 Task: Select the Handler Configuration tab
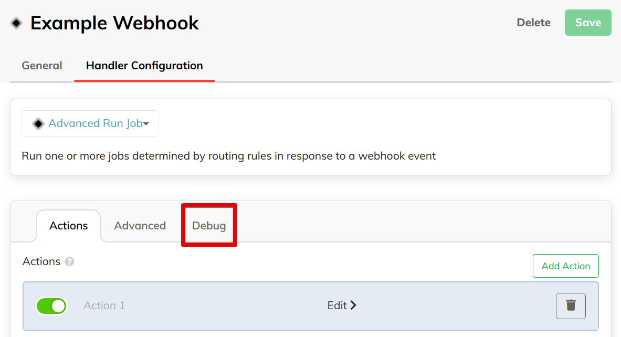(x=144, y=66)
